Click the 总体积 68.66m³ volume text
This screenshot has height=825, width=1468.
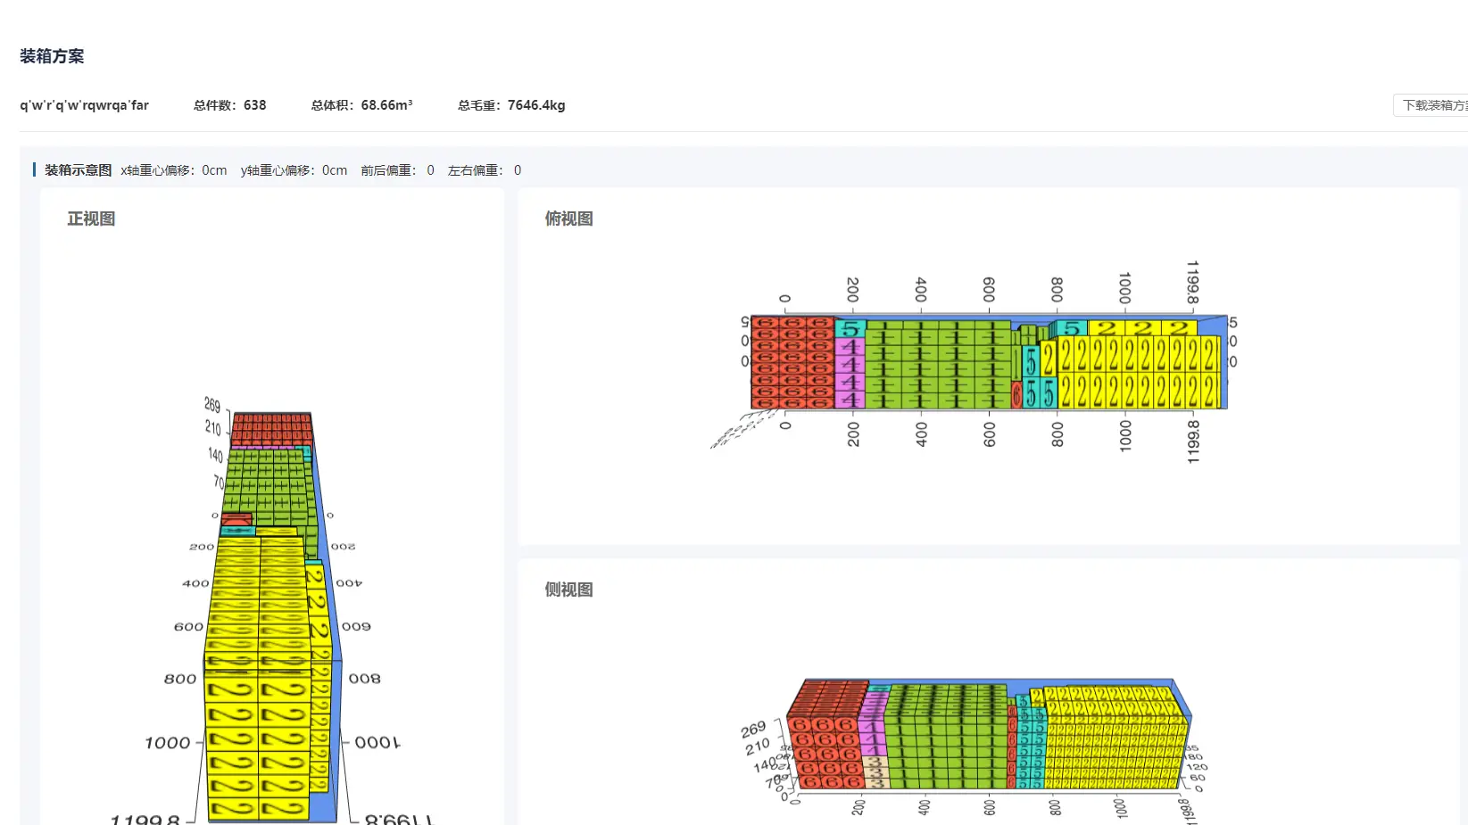(361, 105)
